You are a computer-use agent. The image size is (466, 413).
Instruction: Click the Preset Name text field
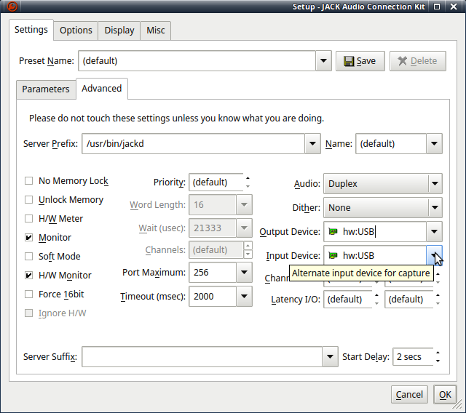[197, 61]
